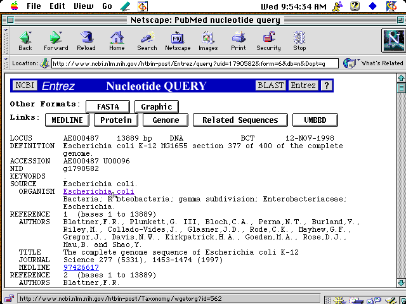This screenshot has width=406, height=304.
Task: Click the Location URL input field
Action: coord(193,63)
